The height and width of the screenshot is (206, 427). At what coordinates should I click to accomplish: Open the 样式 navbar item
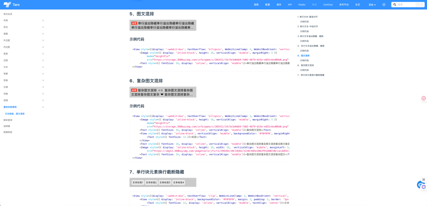pos(314,5)
